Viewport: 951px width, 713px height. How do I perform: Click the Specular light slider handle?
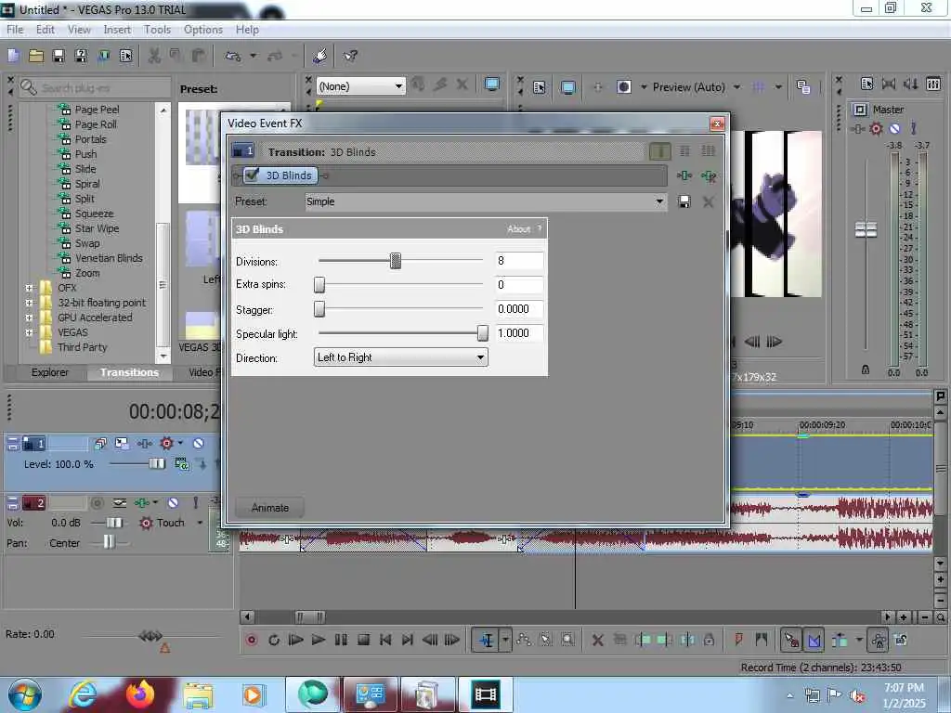pos(482,333)
